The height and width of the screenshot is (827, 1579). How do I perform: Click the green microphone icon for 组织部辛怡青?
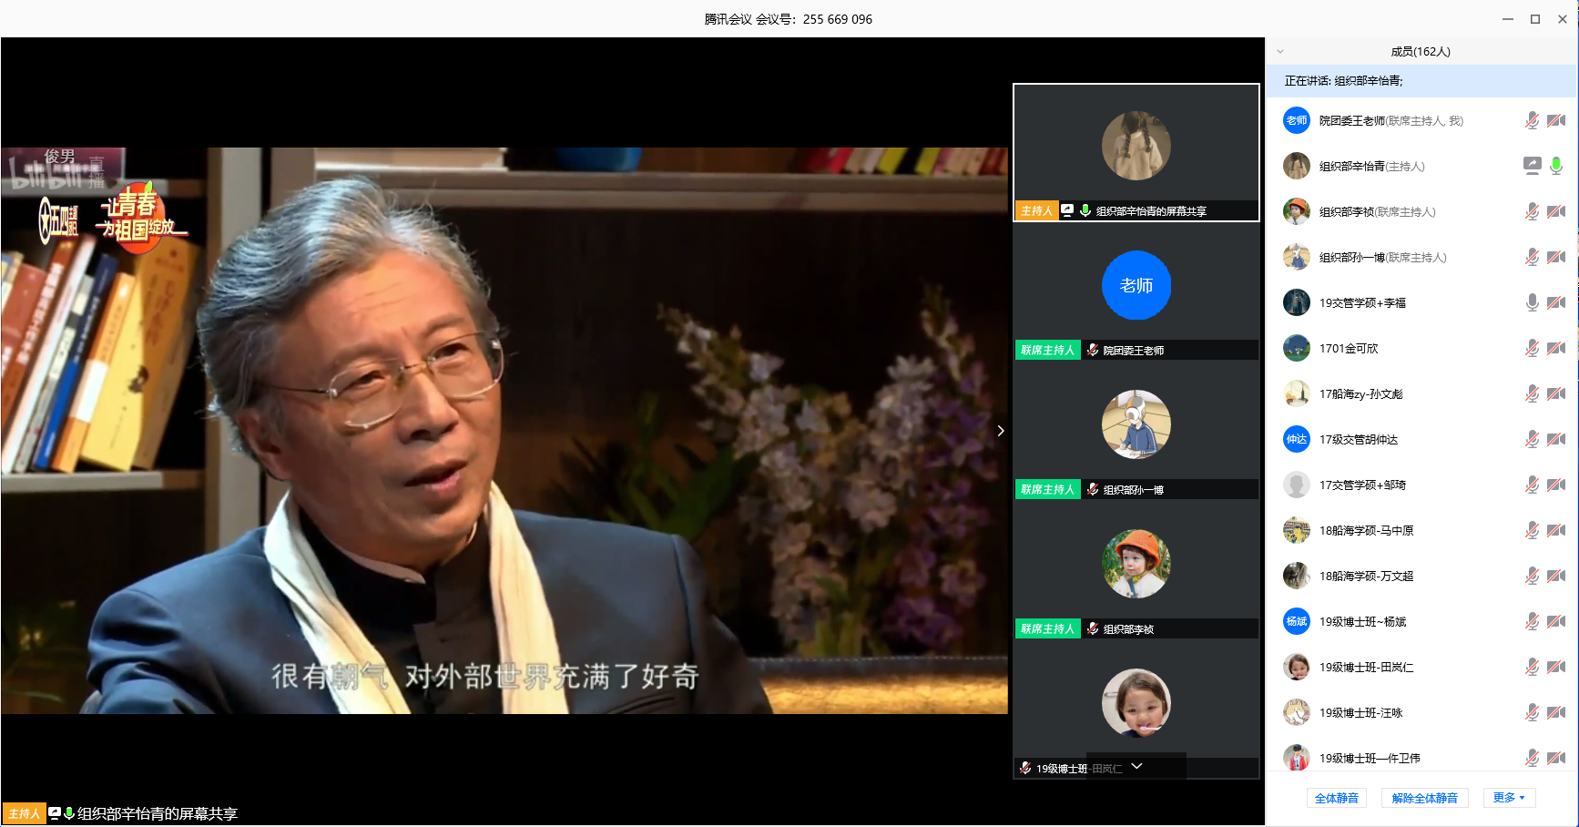click(x=1556, y=166)
